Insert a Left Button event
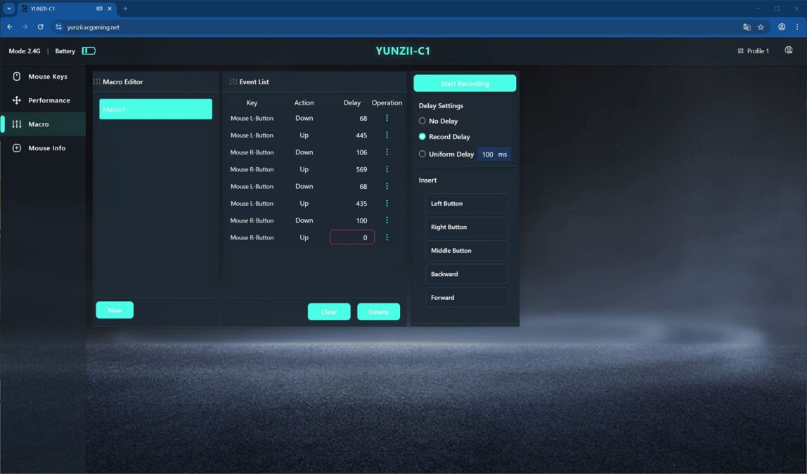This screenshot has height=474, width=807. tap(466, 204)
